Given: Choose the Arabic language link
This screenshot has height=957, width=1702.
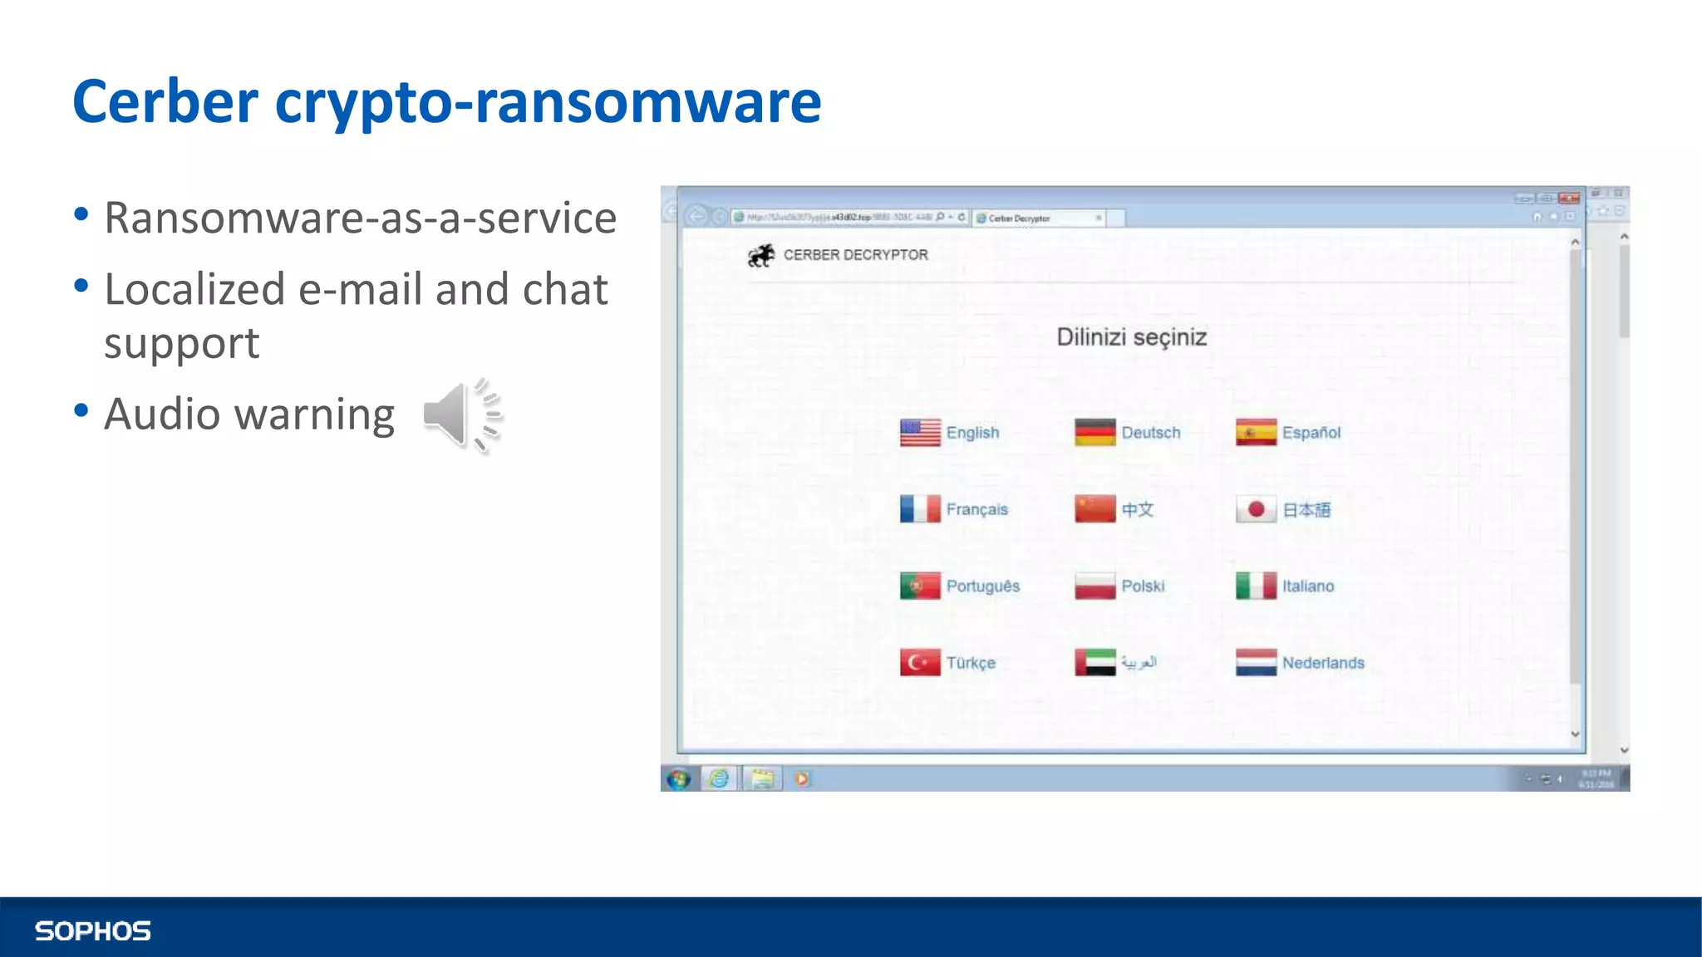Looking at the screenshot, I should (x=1138, y=662).
